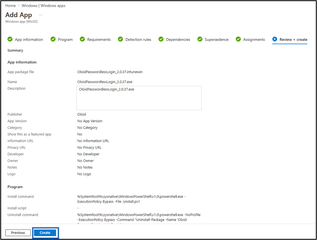Click the Install script label

[17, 208]
